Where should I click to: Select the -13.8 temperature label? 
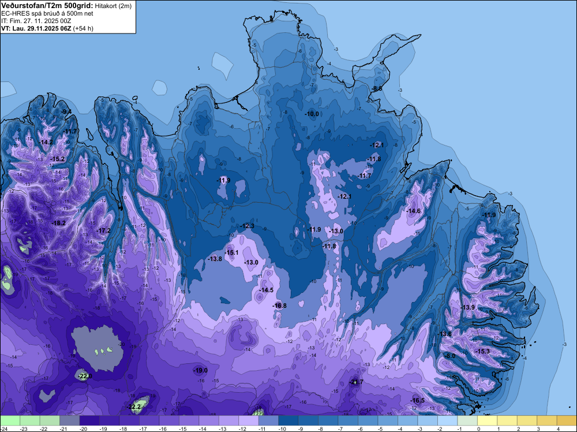coord(215,259)
